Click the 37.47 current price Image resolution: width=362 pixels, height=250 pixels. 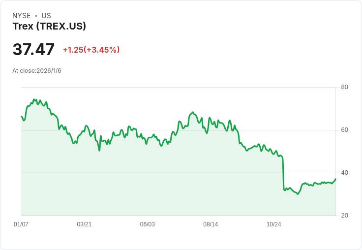(33, 50)
